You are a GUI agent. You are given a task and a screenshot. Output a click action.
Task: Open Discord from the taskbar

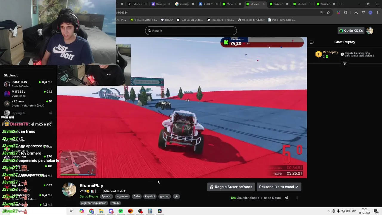(x=111, y=211)
